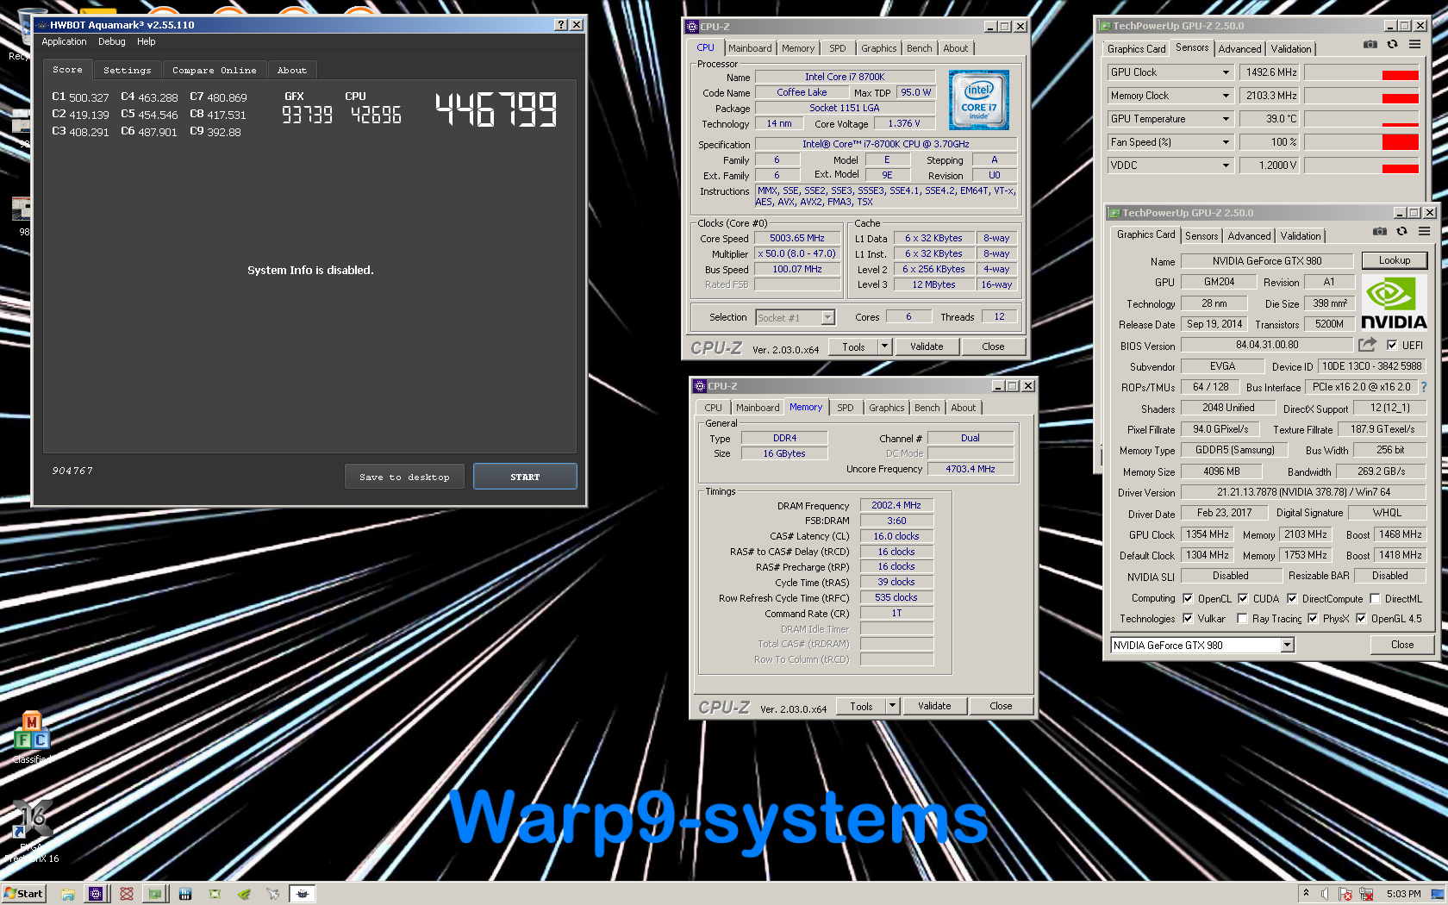The image size is (1448, 905).
Task: Switch to HWBOT Aquamark taskbar item
Action: (303, 894)
